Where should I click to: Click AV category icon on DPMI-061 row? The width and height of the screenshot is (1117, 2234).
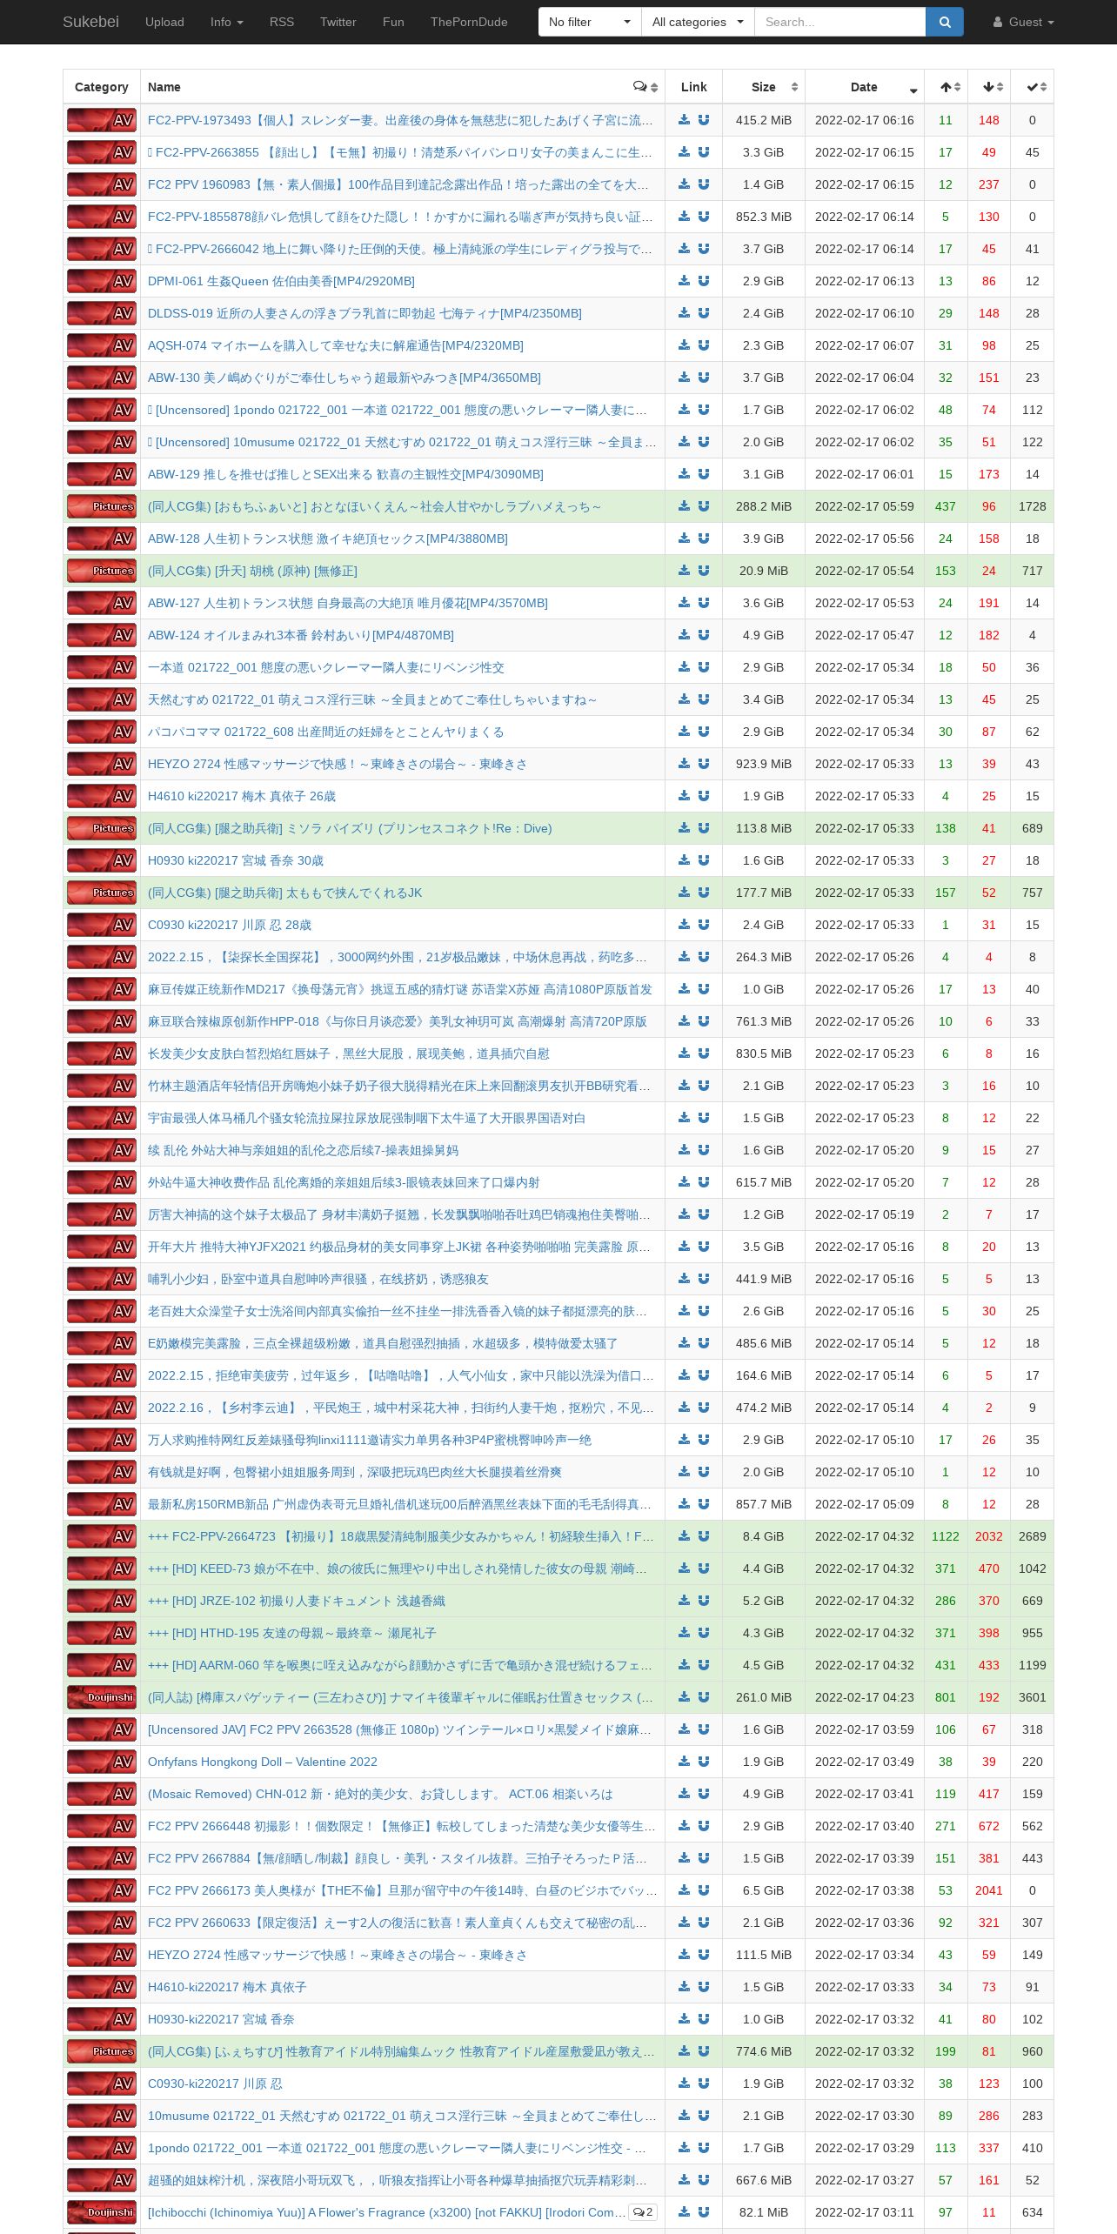[x=102, y=281]
